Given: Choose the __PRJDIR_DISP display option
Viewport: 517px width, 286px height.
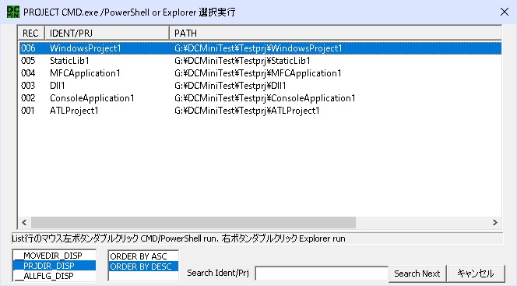Looking at the screenshot, I should [55, 266].
